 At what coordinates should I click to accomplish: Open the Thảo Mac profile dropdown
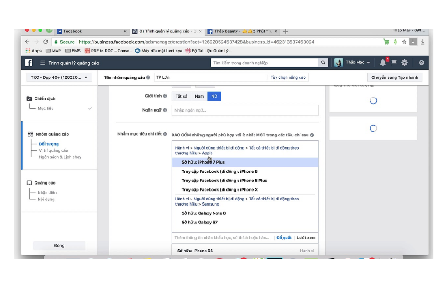[353, 63]
